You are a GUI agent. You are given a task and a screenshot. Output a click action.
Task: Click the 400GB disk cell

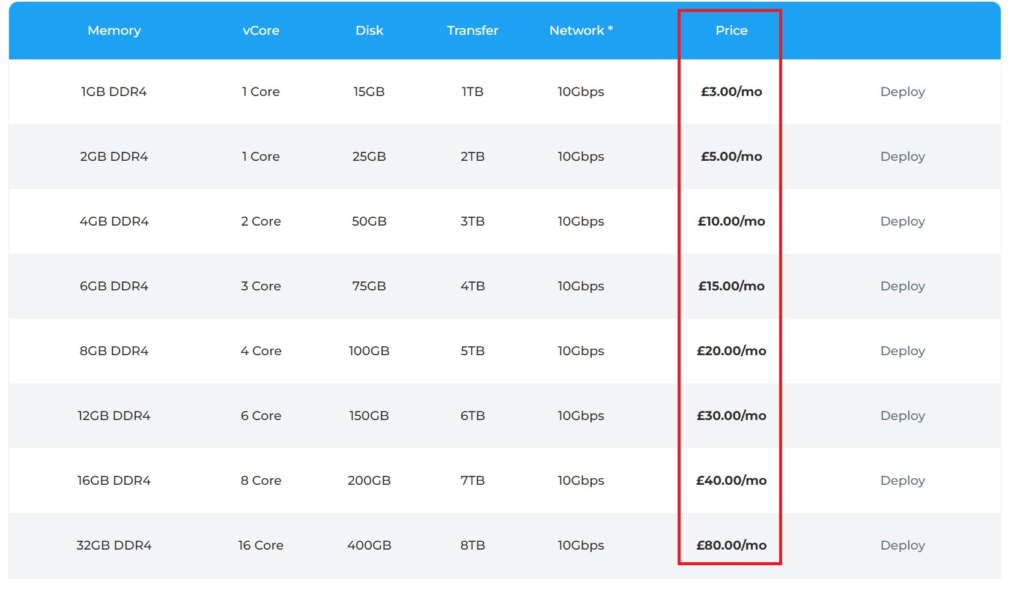pos(369,545)
